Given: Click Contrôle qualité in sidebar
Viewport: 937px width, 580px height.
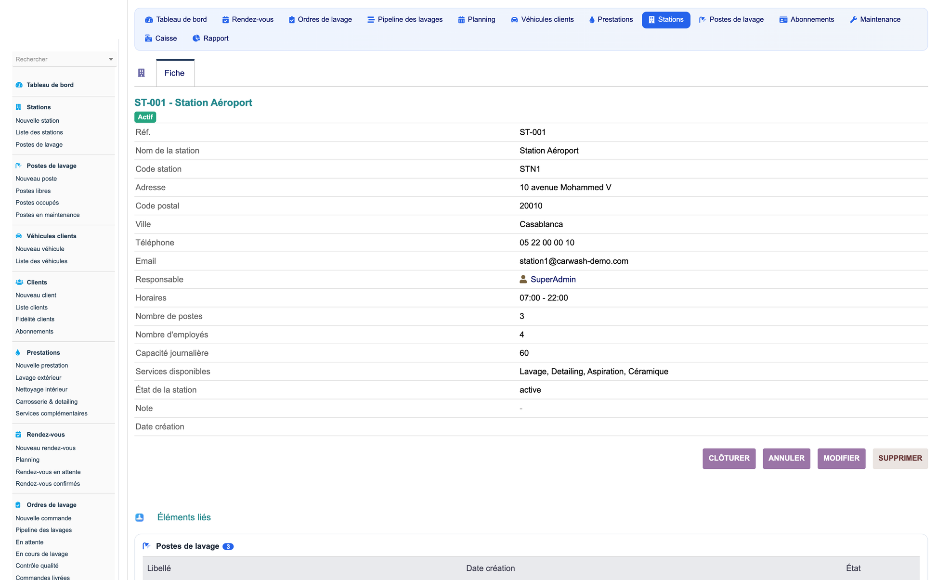Looking at the screenshot, I should pos(37,566).
